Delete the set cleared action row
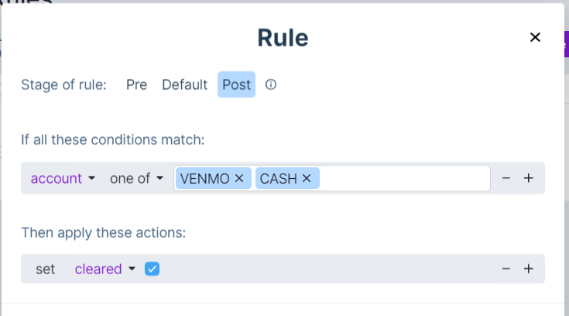Viewport: 569px width, 316px height. (x=506, y=269)
